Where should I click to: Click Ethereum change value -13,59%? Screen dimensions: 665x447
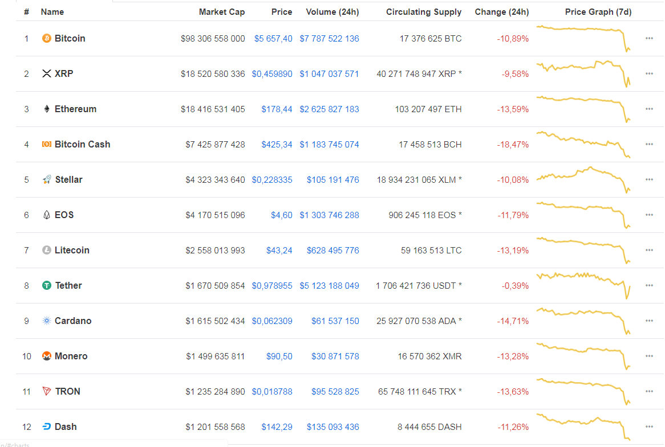point(513,109)
